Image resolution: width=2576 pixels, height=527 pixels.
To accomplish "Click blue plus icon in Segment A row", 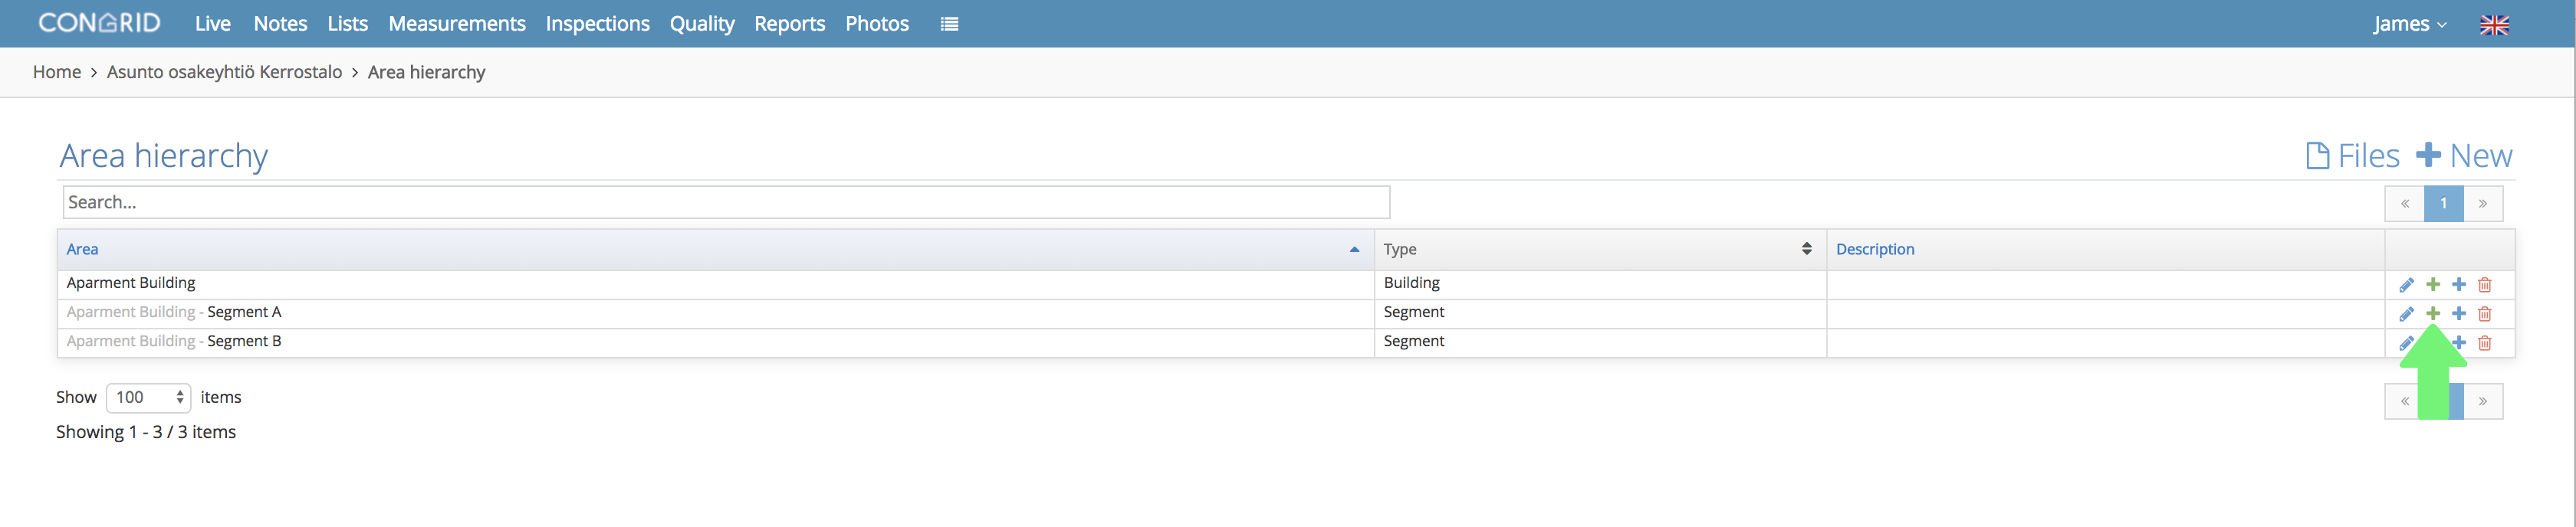I will pyautogui.click(x=2459, y=314).
